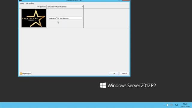Click the Cancel button
This screenshot has height=108, width=192.
(124, 73)
